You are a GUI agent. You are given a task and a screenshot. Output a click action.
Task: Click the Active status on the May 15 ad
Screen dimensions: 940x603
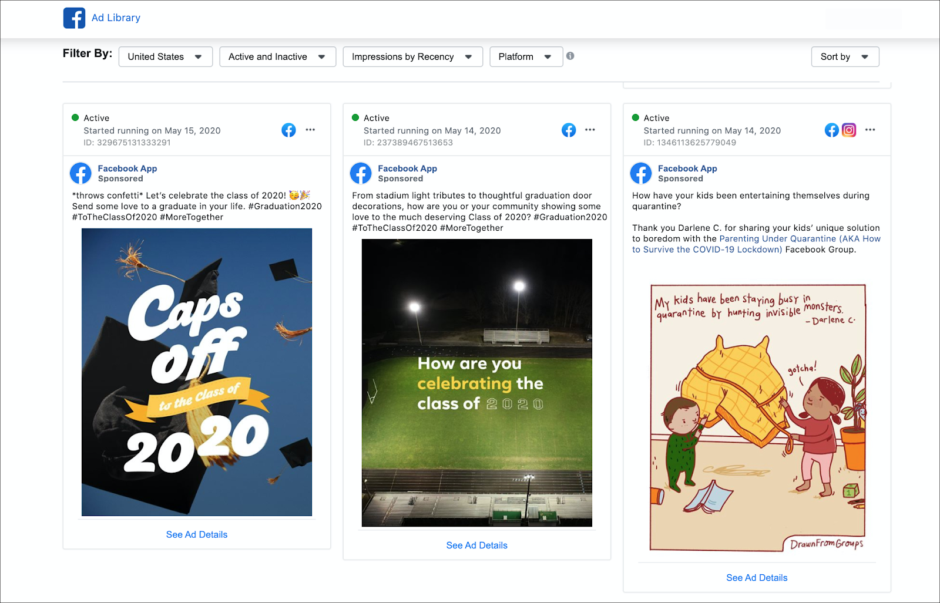pos(90,118)
